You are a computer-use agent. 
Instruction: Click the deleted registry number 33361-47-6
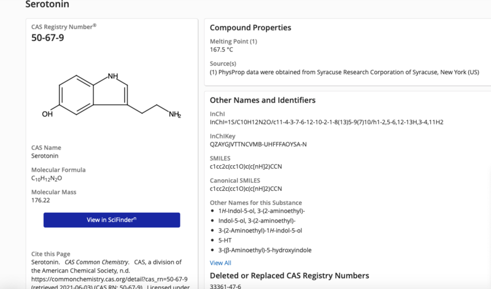click(226, 286)
